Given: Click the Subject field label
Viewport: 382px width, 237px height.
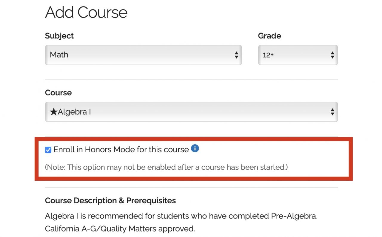Looking at the screenshot, I should click(59, 36).
